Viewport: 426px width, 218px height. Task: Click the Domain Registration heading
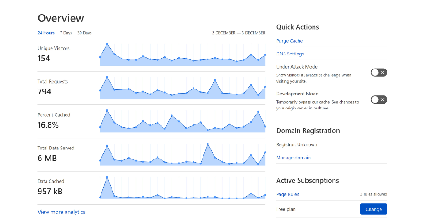point(308,131)
